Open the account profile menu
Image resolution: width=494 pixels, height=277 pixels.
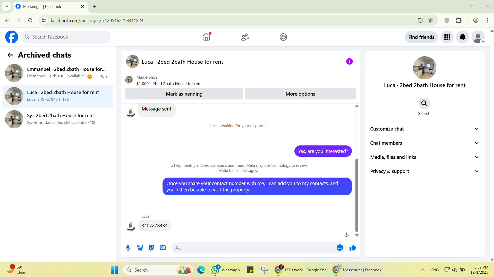(x=478, y=37)
